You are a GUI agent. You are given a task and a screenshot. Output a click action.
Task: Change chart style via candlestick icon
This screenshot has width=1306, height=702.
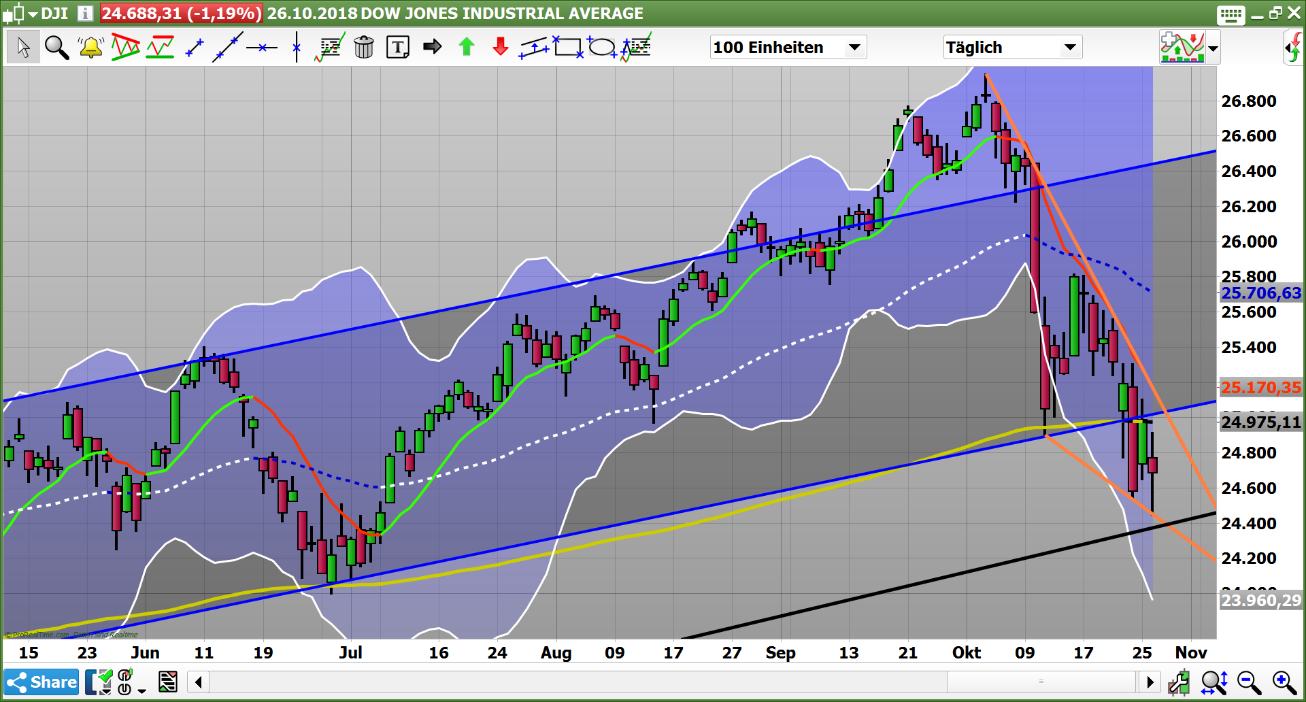point(14,13)
